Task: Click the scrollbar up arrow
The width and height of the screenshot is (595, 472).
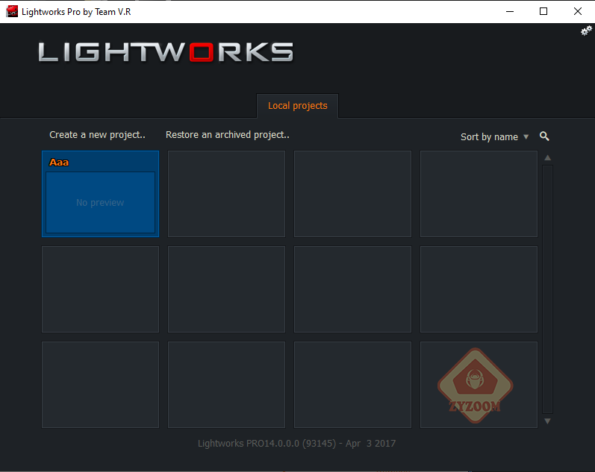Action: pyautogui.click(x=547, y=158)
